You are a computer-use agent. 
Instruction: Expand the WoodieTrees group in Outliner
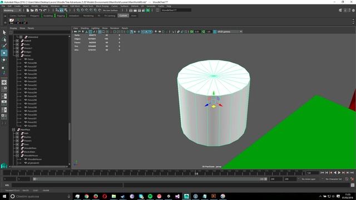click(17, 148)
